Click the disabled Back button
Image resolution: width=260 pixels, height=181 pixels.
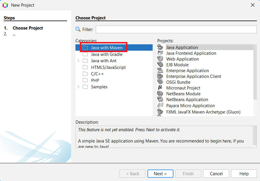pos(132,173)
